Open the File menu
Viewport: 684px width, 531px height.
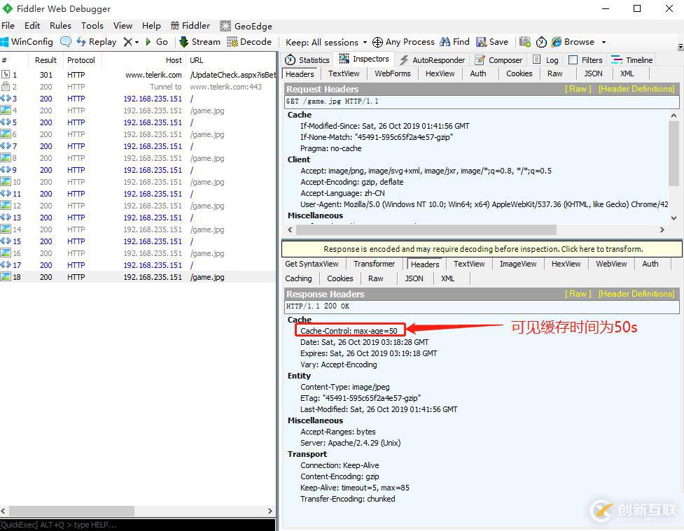point(8,26)
